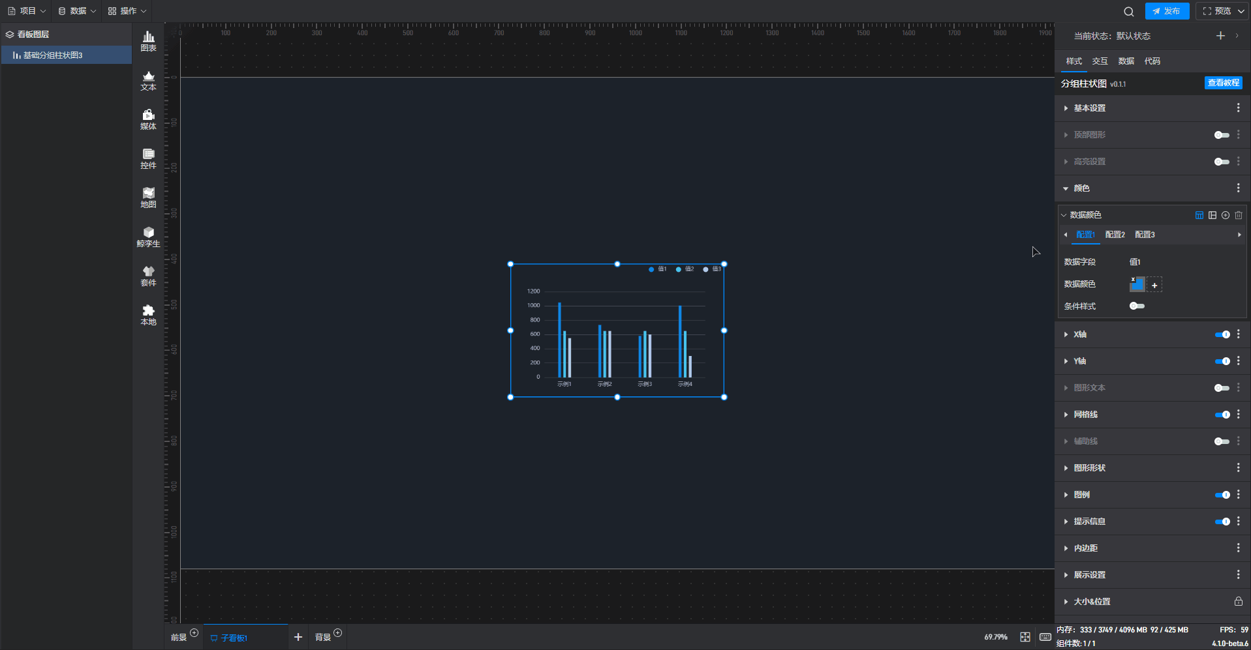Open the 鲸孪生 digital twin panel
Image resolution: width=1251 pixels, height=650 pixels.
click(148, 237)
